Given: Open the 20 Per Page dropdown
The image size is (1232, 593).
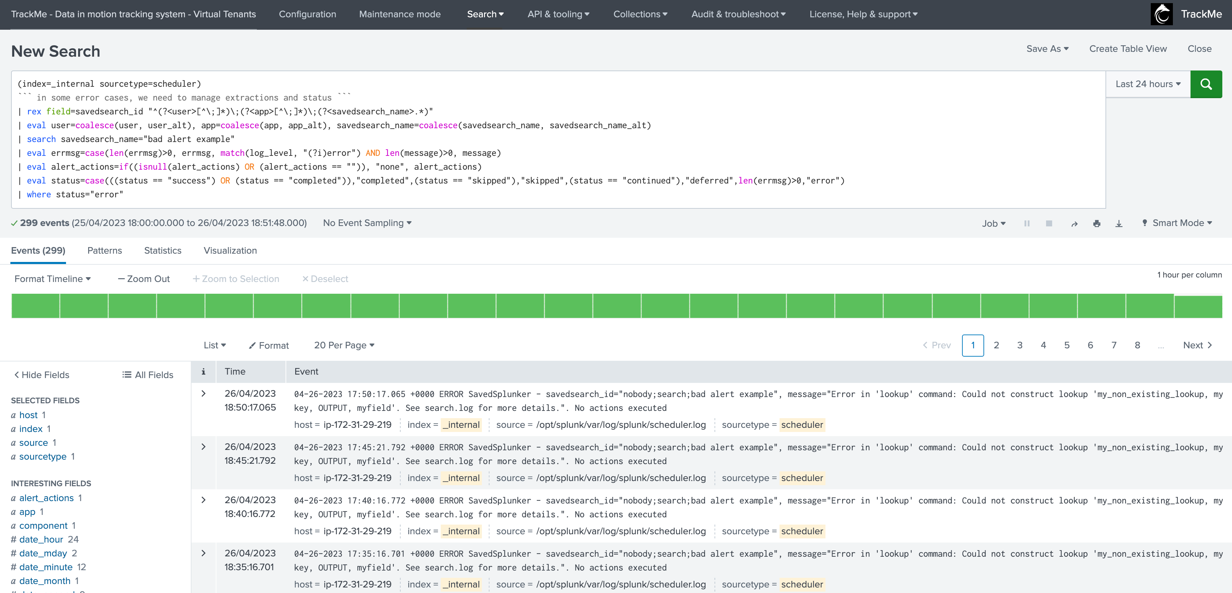Looking at the screenshot, I should pyautogui.click(x=344, y=345).
